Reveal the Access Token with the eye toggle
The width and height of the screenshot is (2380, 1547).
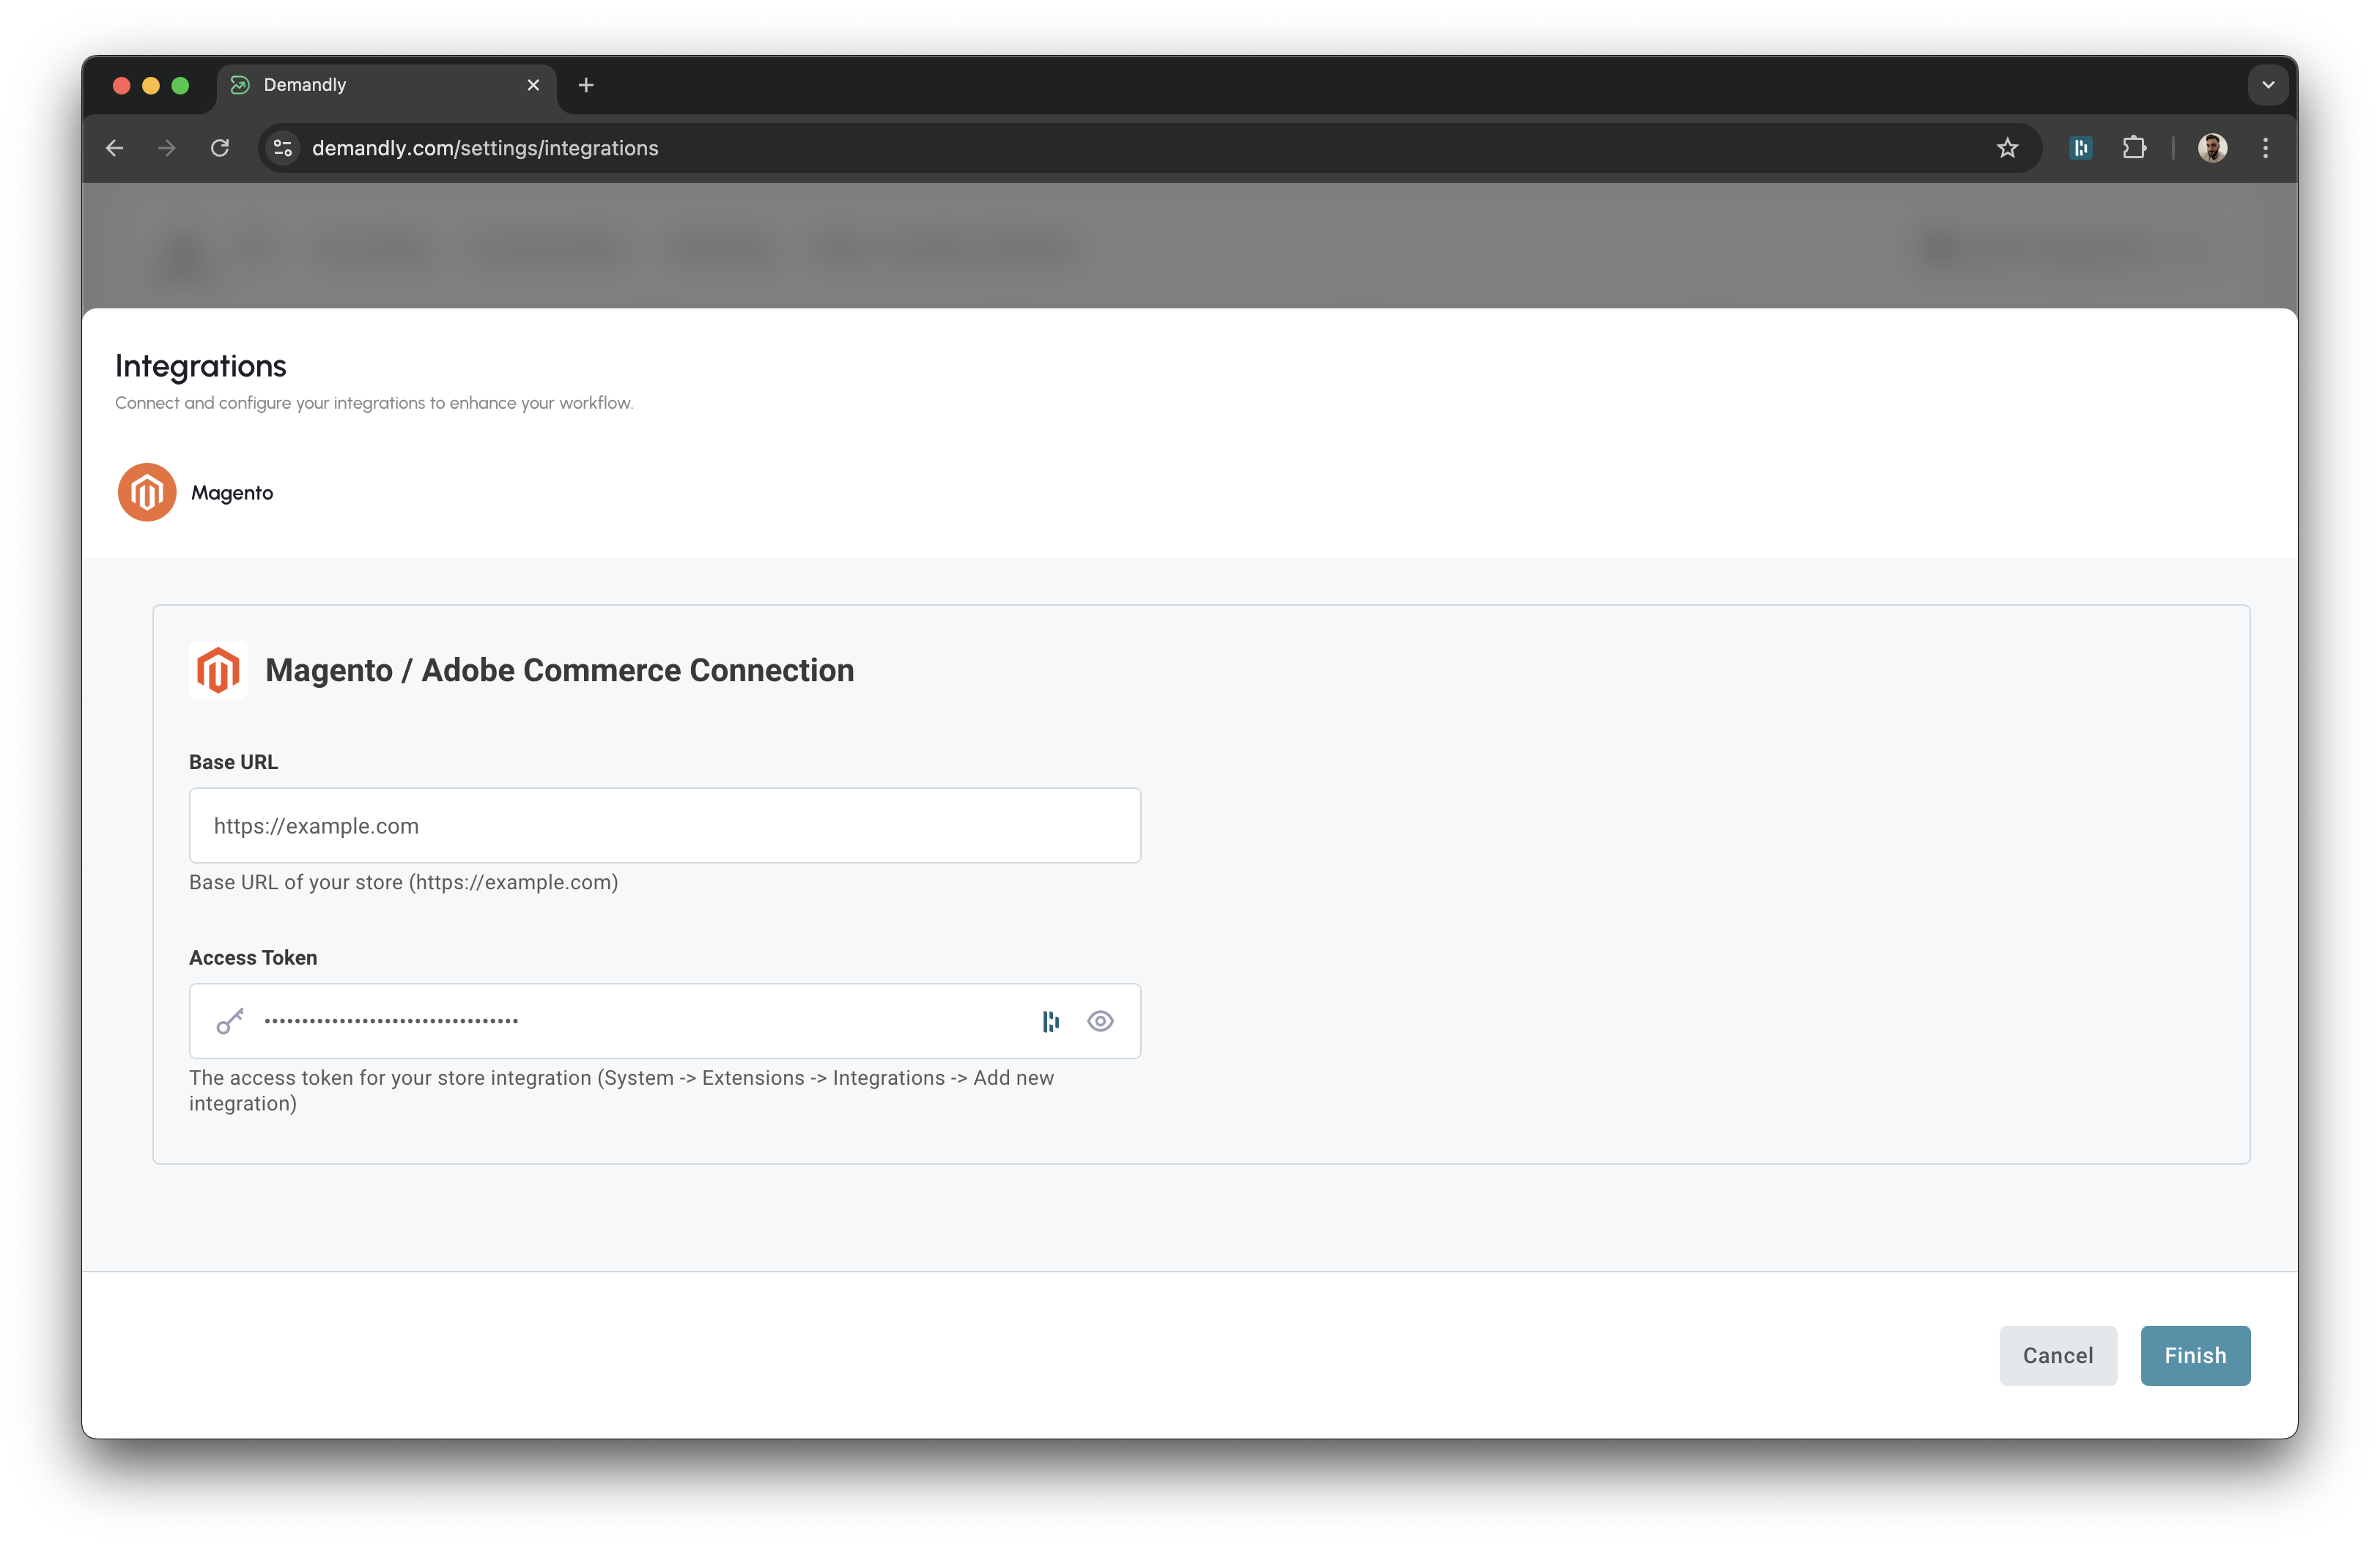point(1100,1020)
